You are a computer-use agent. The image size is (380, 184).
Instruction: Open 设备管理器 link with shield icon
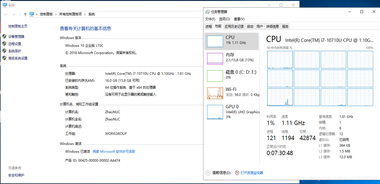click(x=16, y=36)
